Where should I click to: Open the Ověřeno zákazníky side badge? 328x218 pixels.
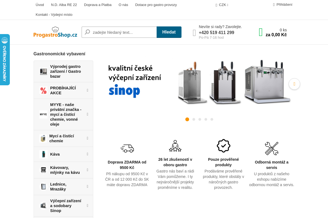click(5, 60)
